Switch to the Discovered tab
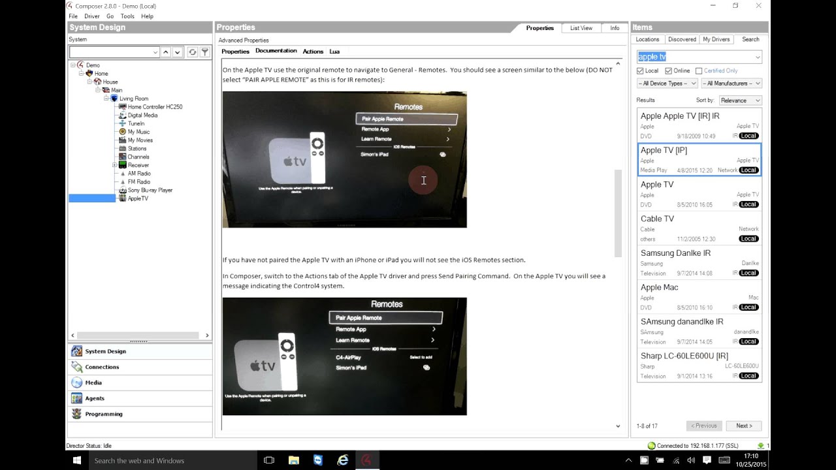 click(682, 40)
